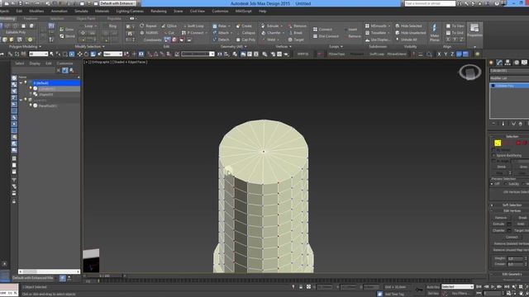The width and height of the screenshot is (529, 297).
Task: Click the search keyword input field
Action: click(430, 3)
